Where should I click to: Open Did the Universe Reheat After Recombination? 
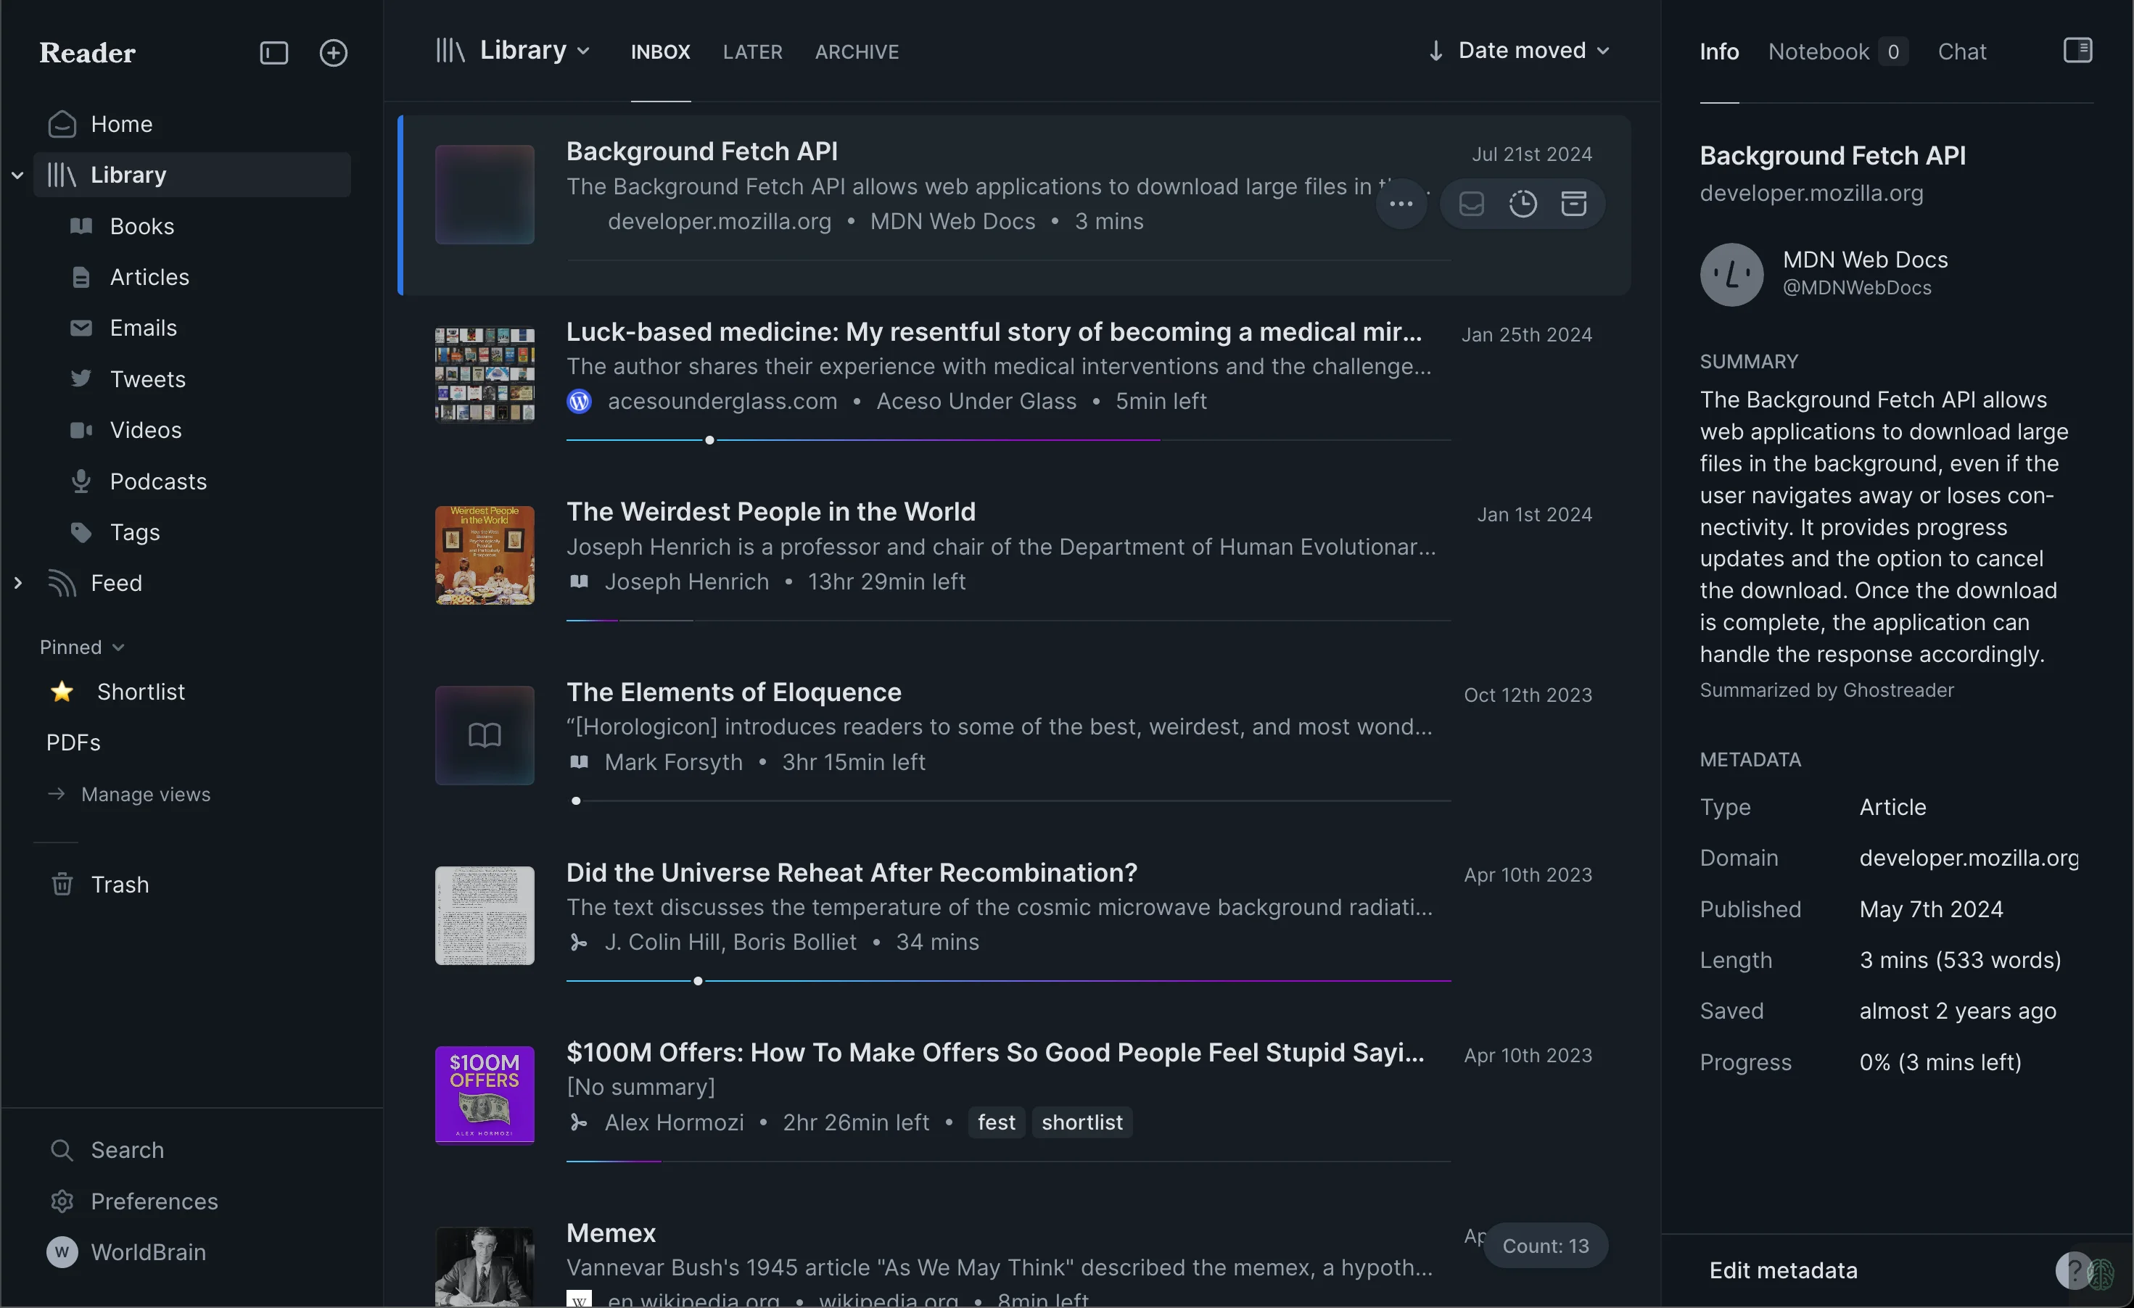pos(852,872)
